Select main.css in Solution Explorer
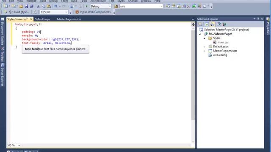Viewport: 271px width, 152px height. (223, 42)
